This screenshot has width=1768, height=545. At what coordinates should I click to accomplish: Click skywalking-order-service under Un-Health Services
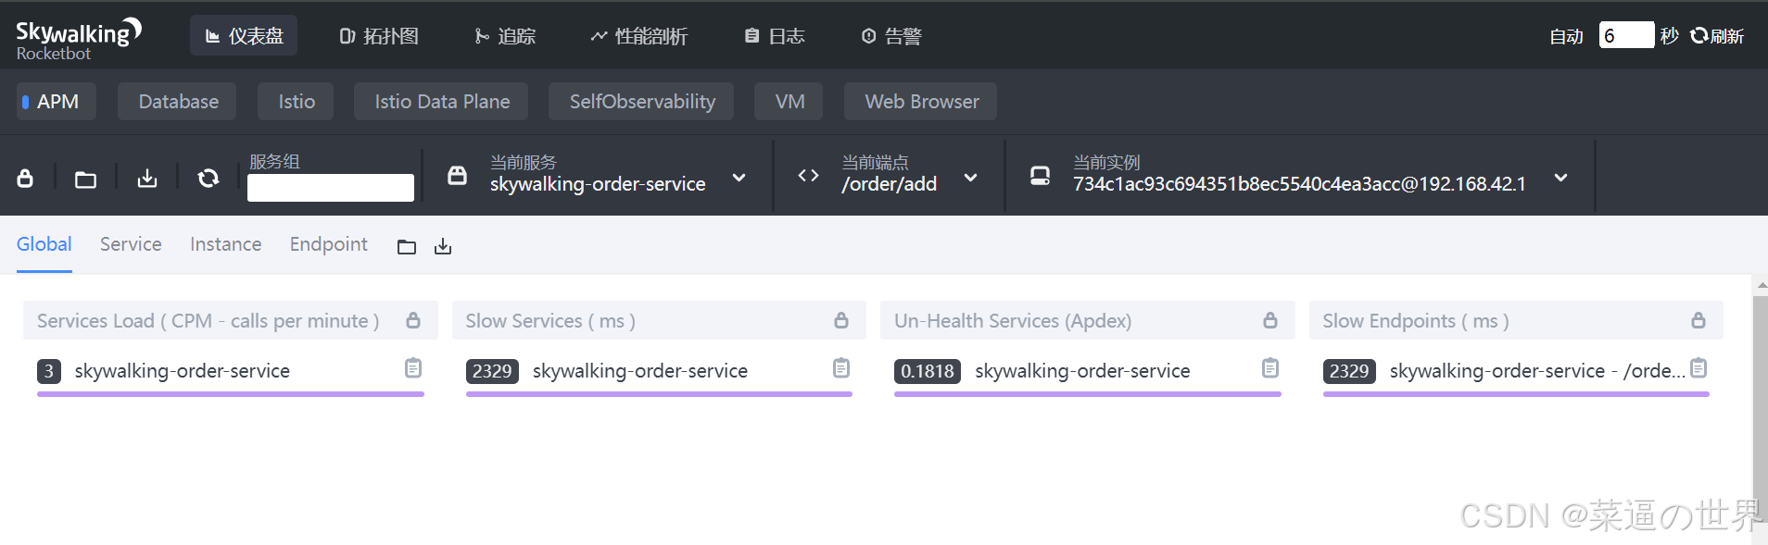1082,371
